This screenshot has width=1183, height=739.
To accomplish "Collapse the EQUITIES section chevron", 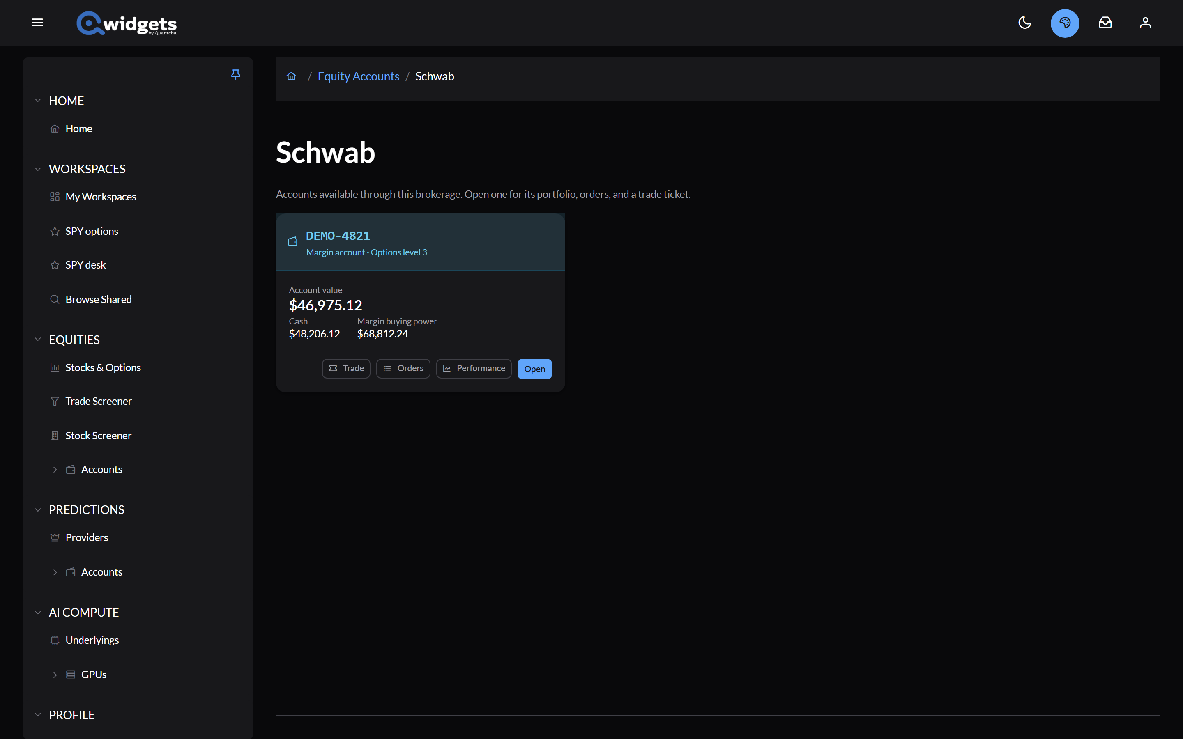I will tap(38, 340).
